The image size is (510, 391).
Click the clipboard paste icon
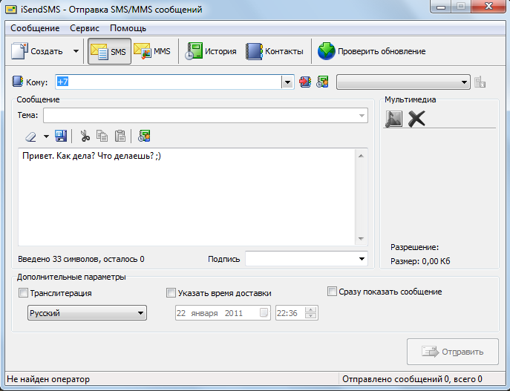click(120, 136)
